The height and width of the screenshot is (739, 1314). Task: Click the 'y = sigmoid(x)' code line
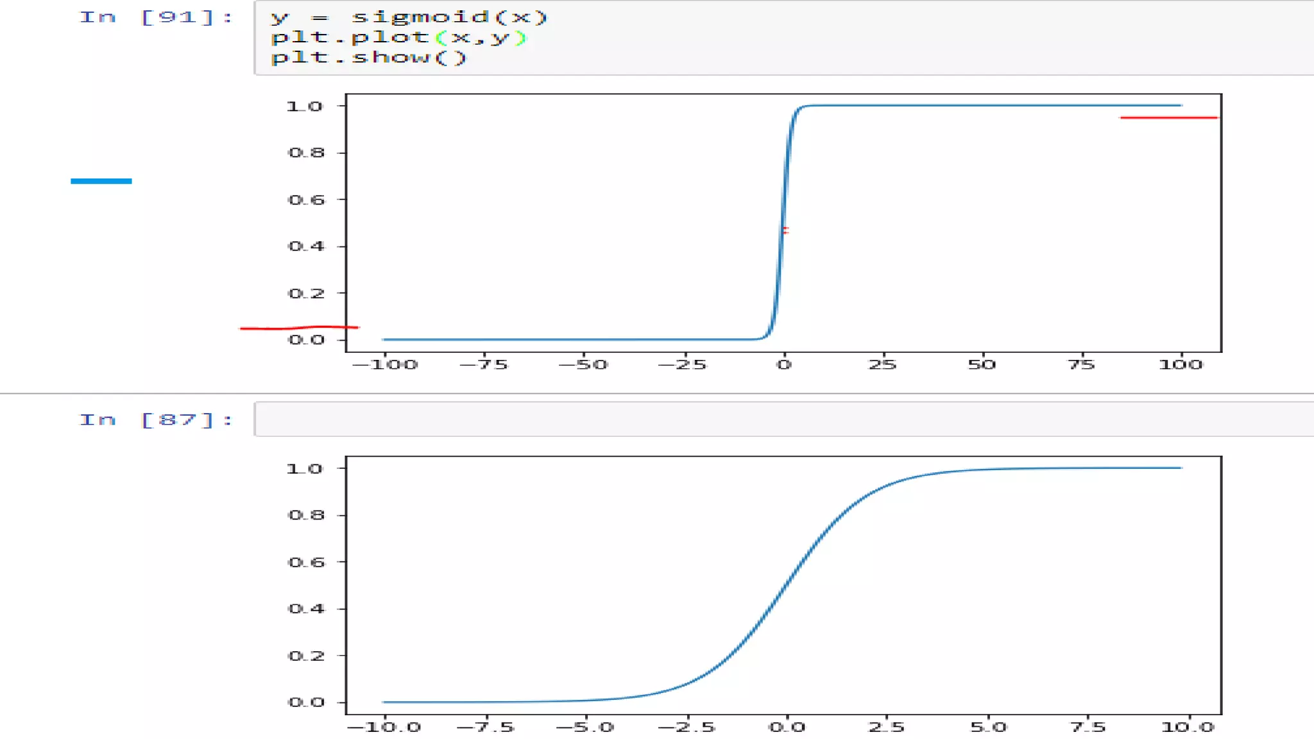tap(409, 17)
